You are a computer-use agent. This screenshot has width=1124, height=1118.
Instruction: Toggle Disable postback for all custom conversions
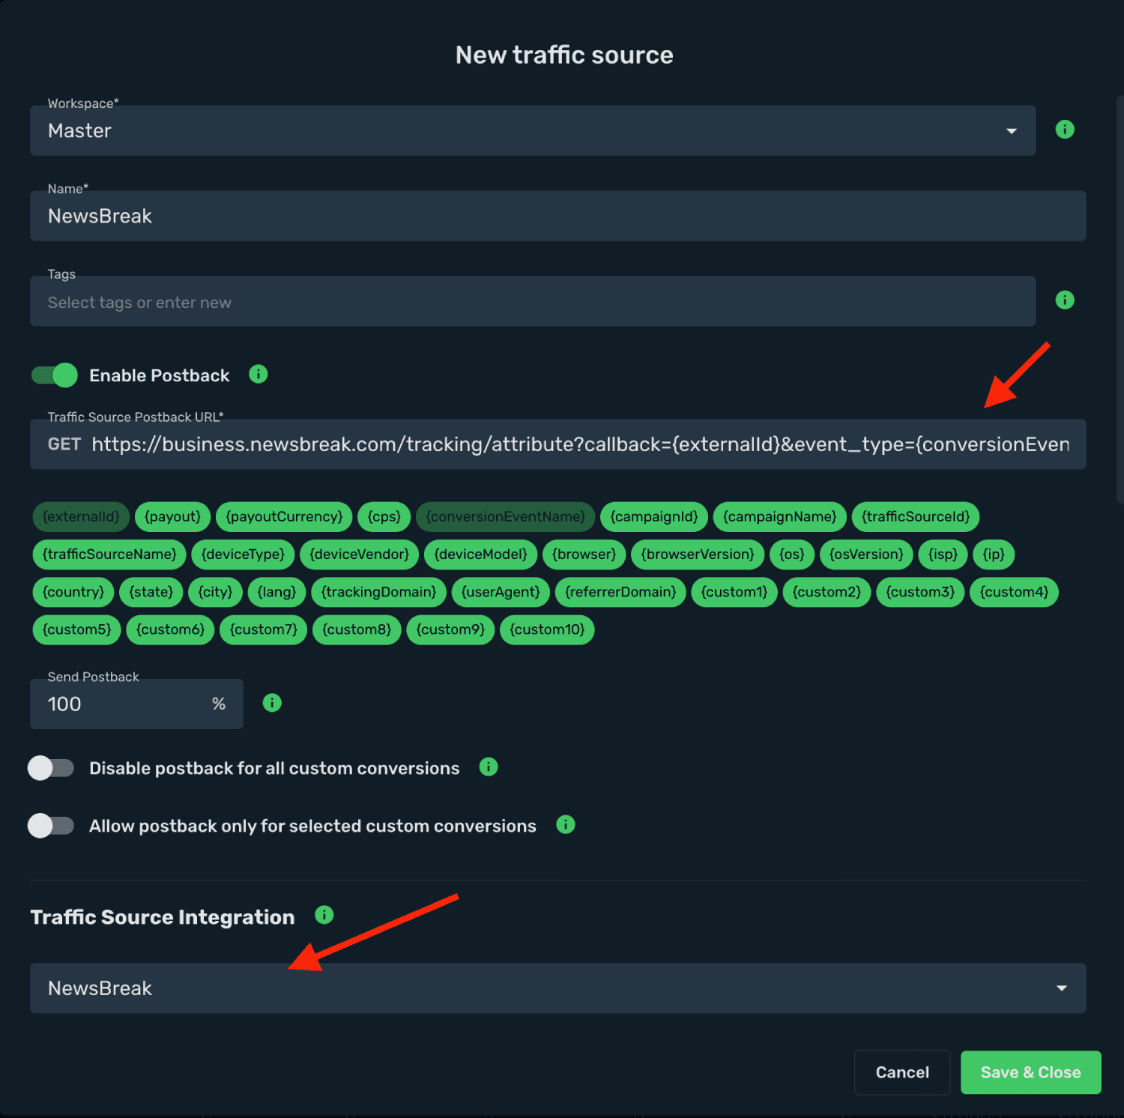click(x=51, y=768)
